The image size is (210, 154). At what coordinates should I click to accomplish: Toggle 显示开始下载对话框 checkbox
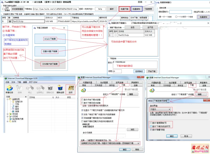(82, 100)
